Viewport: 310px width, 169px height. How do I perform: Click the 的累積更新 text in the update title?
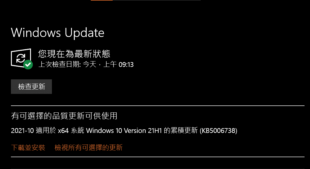tap(181, 131)
